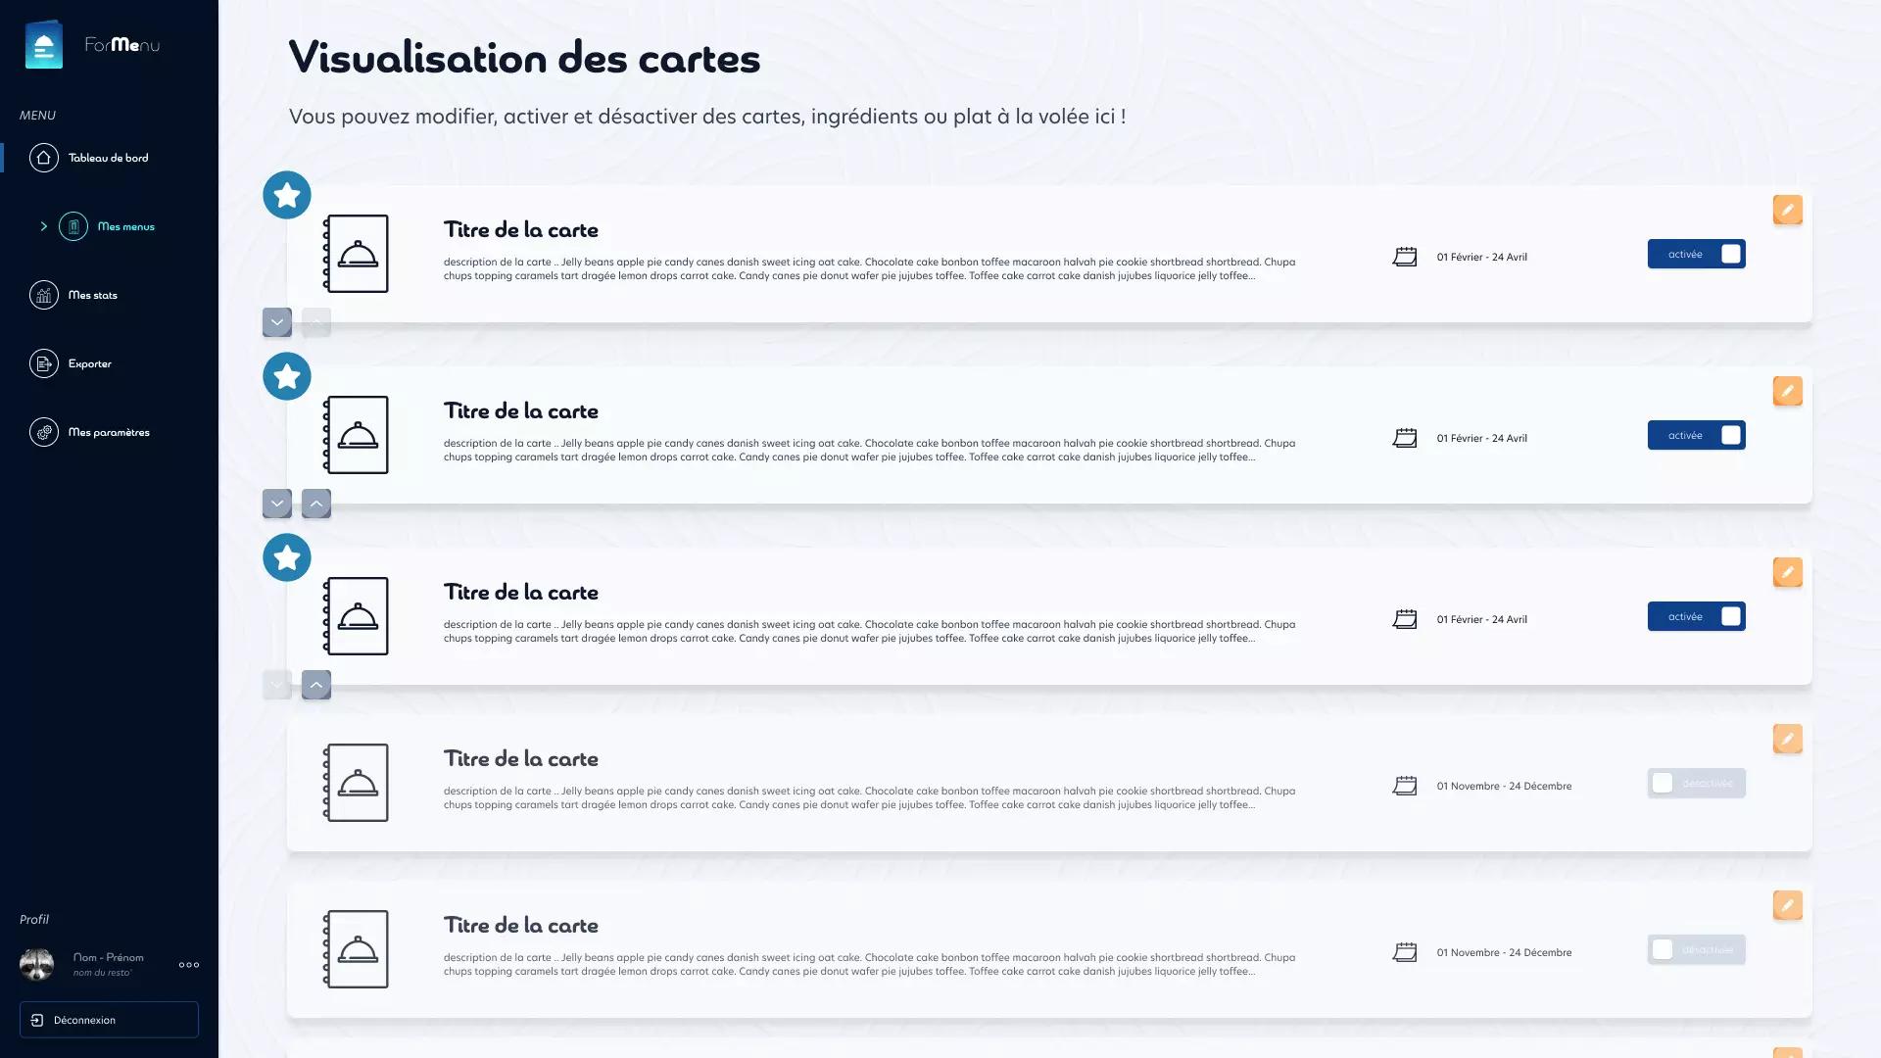This screenshot has width=1881, height=1058.
Task: Click the menu notebook icon on fourth card
Action: point(357,783)
